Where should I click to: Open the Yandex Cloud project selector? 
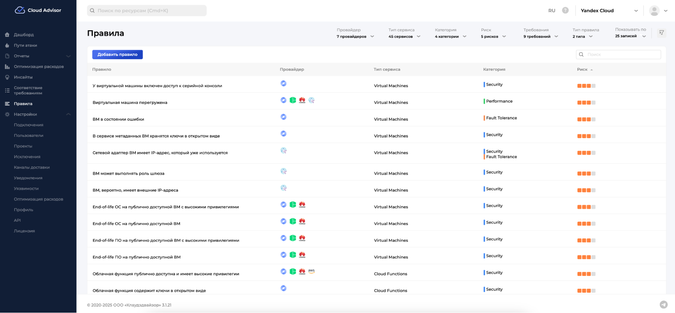pyautogui.click(x=609, y=10)
